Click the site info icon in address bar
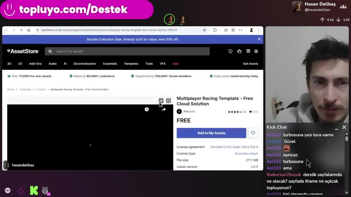Screen dimensions: 351x197 38,30
